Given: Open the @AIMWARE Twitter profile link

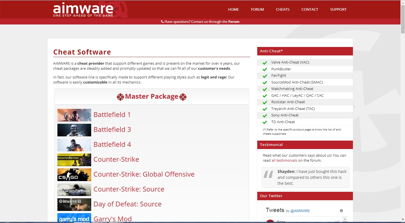Looking at the screenshot, I should pos(300,211).
